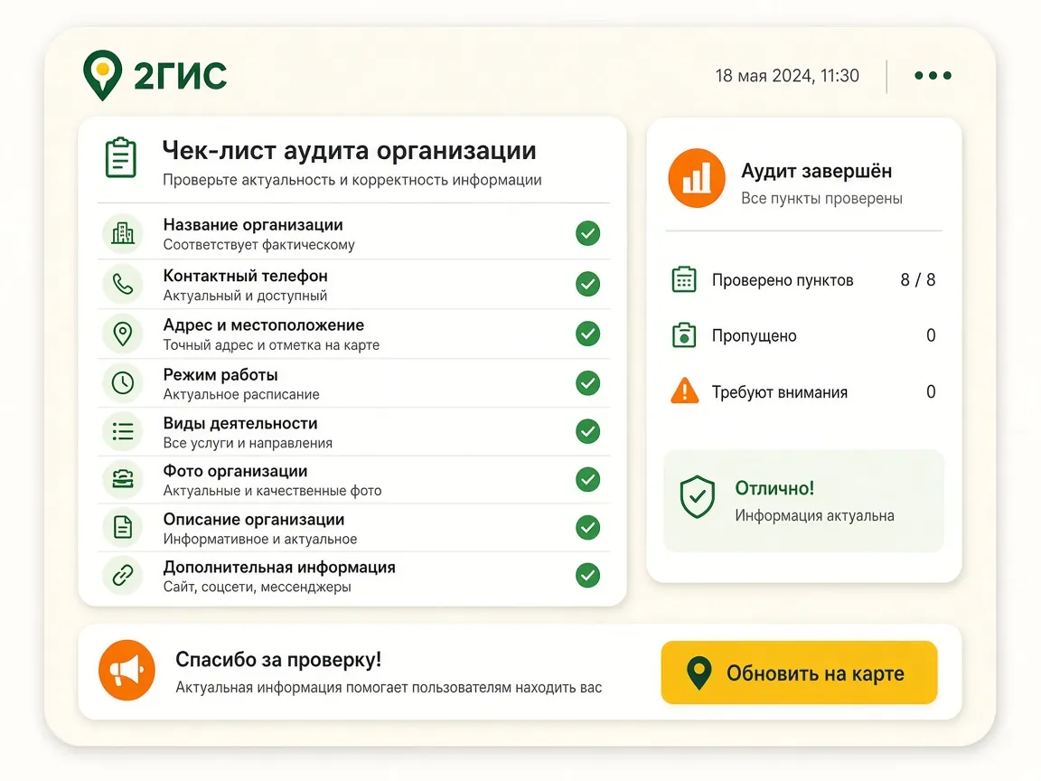Toggle the checkmark for Название организации
Viewport: 1041px width, 781px height.
coord(587,233)
